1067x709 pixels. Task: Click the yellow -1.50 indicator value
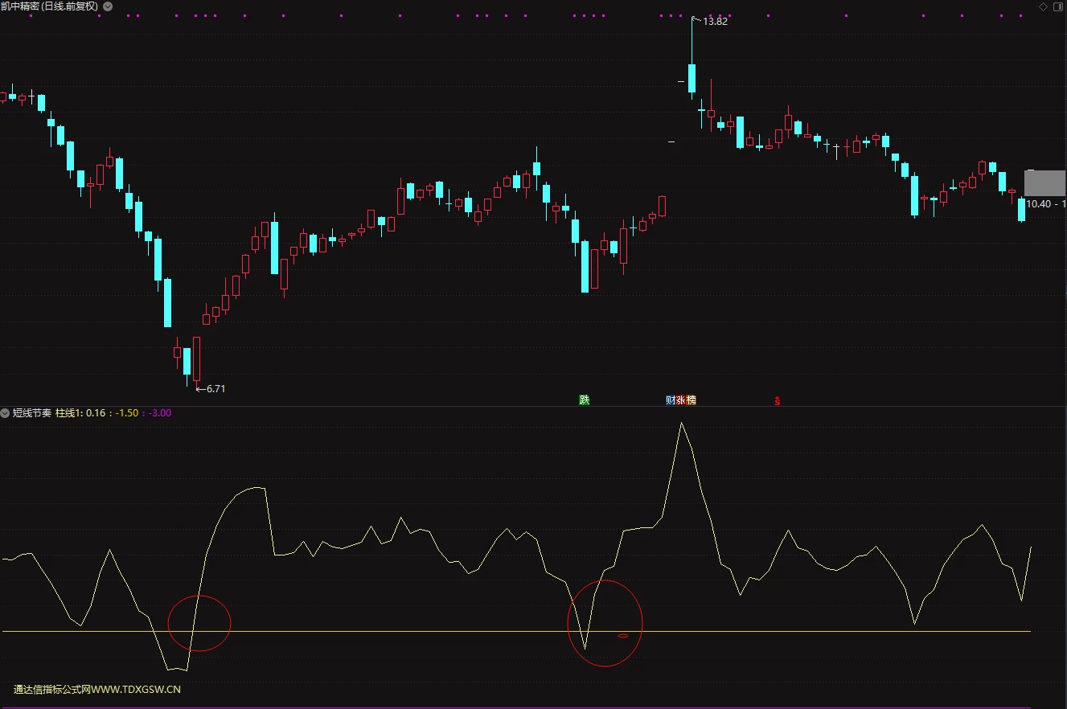tap(126, 413)
